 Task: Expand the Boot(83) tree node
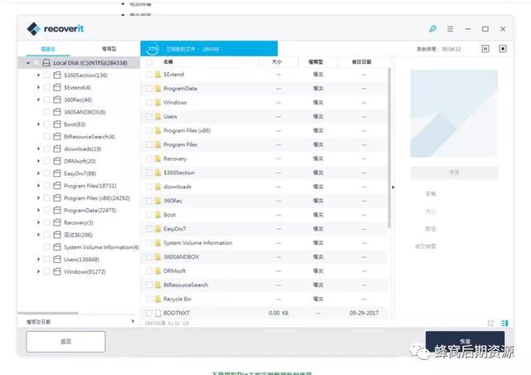[x=38, y=124]
